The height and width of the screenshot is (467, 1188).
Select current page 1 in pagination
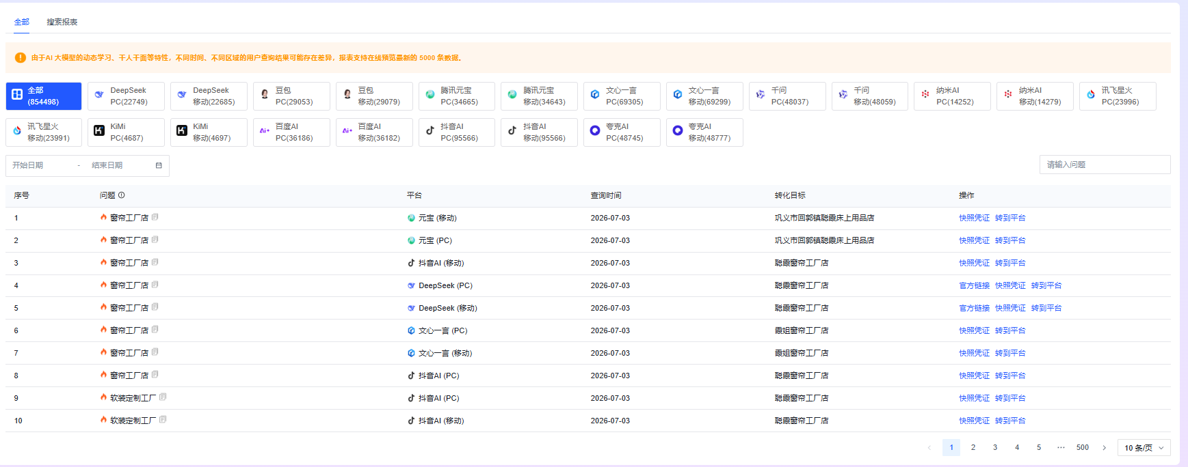(951, 447)
